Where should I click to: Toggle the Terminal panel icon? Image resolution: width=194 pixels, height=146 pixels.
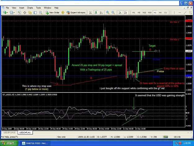pyautogui.click(x=35, y=12)
